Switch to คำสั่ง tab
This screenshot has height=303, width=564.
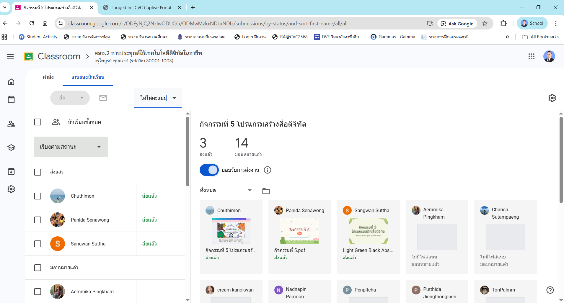point(48,77)
